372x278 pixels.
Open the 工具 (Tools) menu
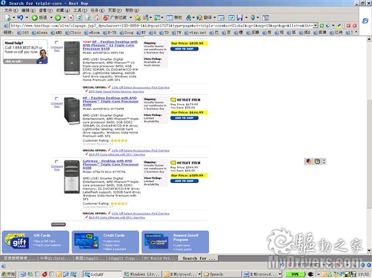coord(80,10)
